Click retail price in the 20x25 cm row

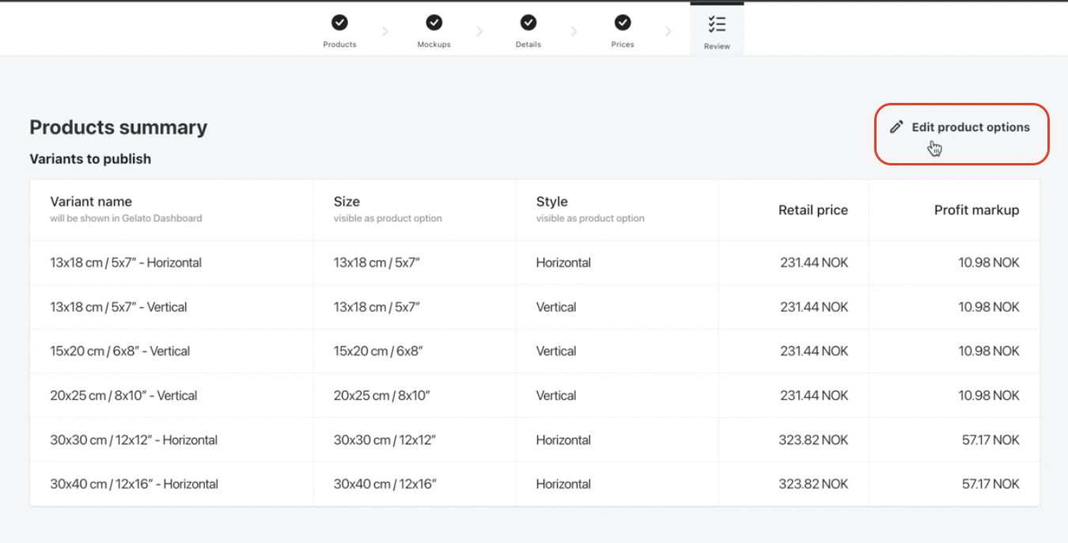[x=814, y=396]
